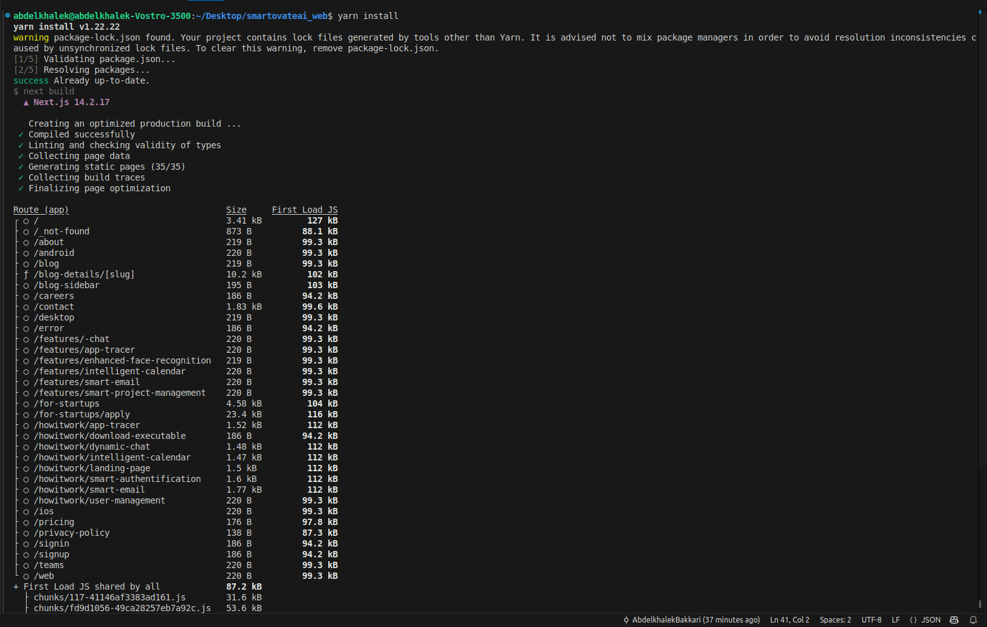The width and height of the screenshot is (987, 627).
Task: Click 'Finalizing page optimization' line
Action: coord(99,188)
